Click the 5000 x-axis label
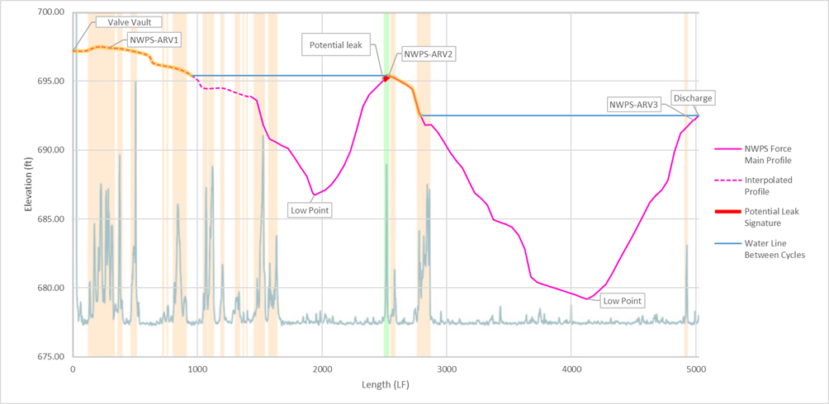The height and width of the screenshot is (404, 829). coord(696,369)
